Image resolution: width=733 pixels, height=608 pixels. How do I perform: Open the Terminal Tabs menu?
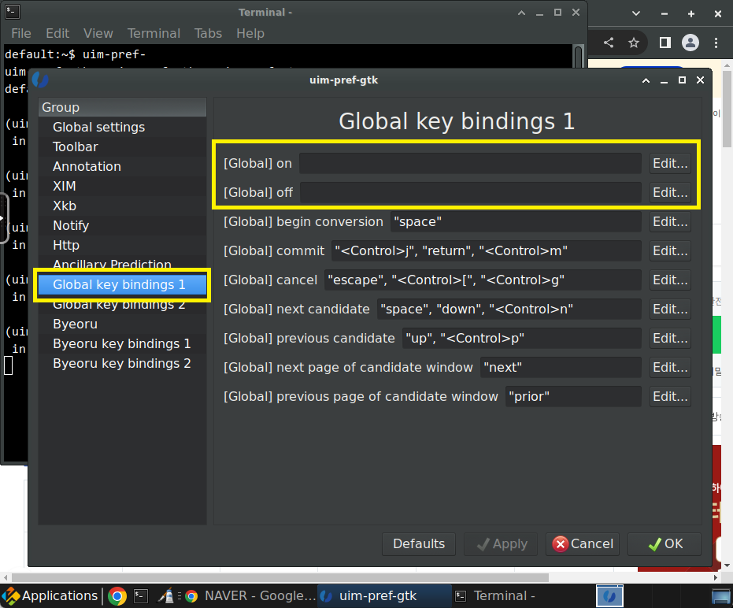click(208, 34)
